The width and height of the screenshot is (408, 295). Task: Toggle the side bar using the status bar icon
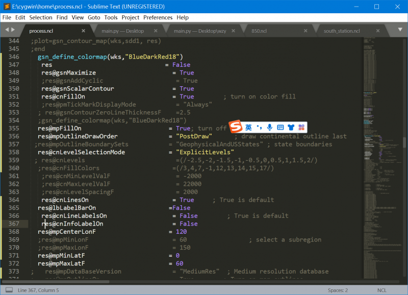coord(9,290)
